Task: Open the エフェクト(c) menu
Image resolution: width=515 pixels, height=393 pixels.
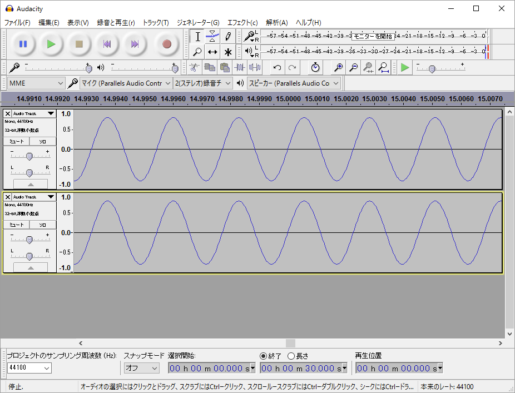Action: coord(242,23)
